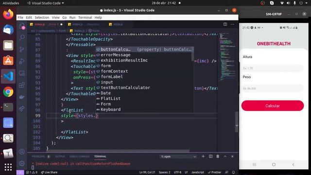Screen dimensions: 311x175
Task: Kill the terminal with trash icon
Action: click(218, 157)
